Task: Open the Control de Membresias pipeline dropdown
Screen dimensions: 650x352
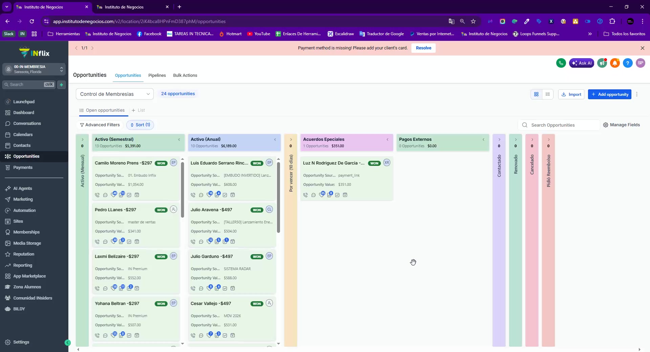Action: (x=115, y=94)
